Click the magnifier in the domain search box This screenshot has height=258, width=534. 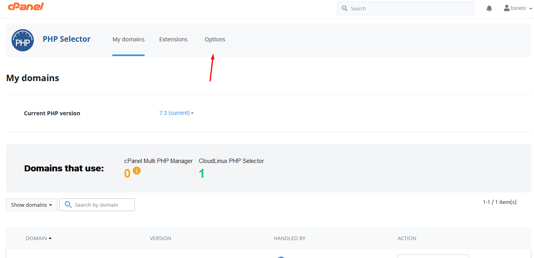click(68, 205)
